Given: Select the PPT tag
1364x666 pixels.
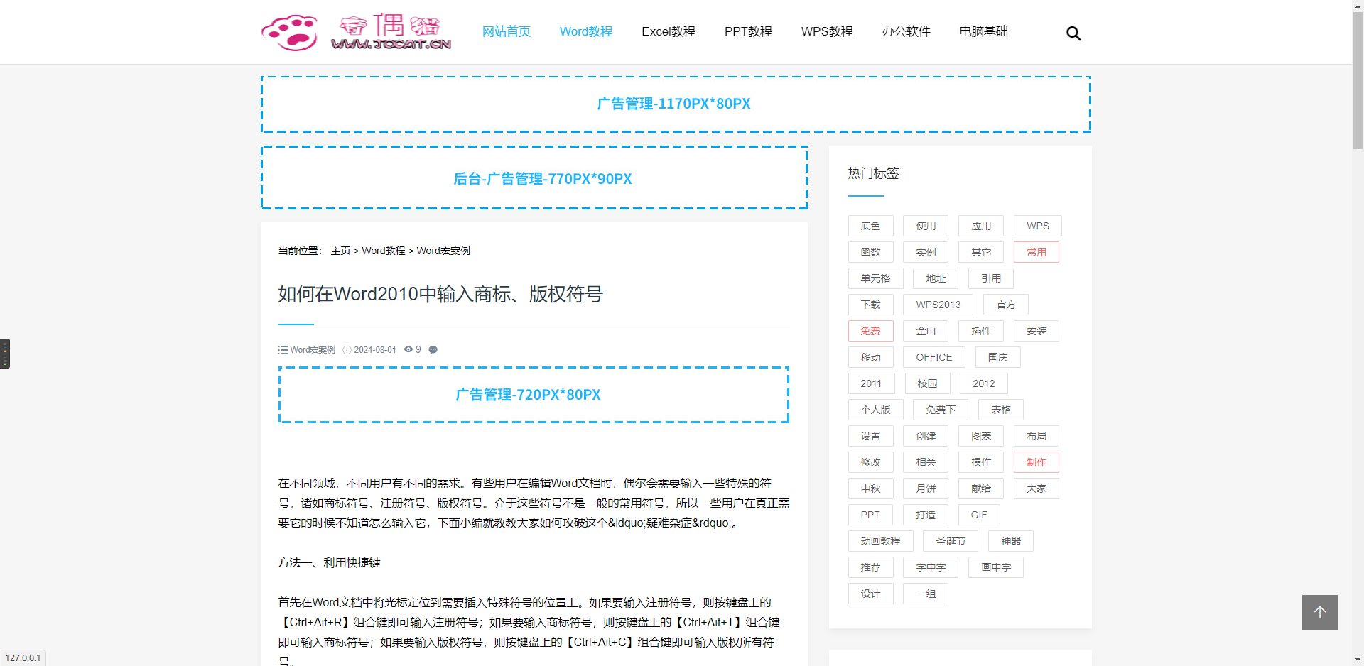Looking at the screenshot, I should tap(870, 515).
